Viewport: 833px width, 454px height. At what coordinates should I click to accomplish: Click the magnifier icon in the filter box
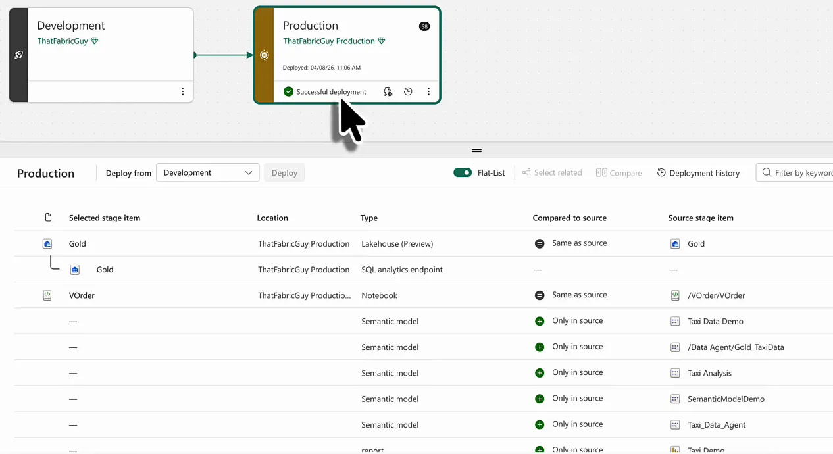point(767,173)
